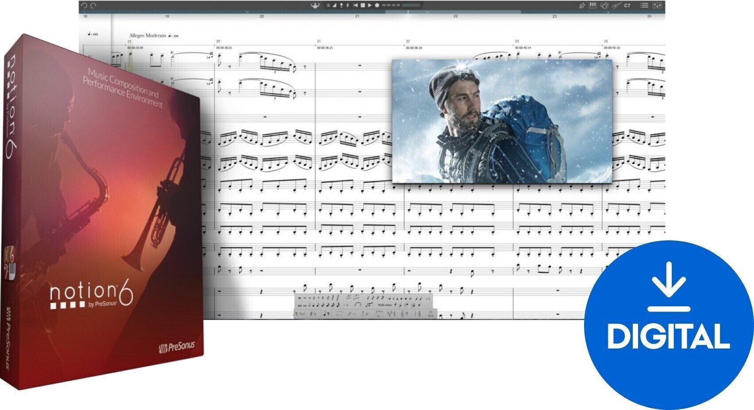Click the Redo arrow at top left

click(x=93, y=5)
